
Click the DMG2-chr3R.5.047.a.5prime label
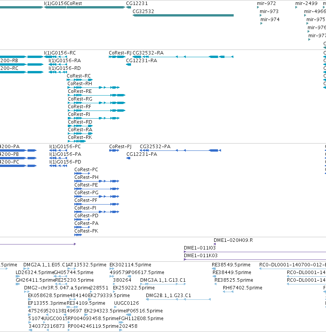click(57, 287)
